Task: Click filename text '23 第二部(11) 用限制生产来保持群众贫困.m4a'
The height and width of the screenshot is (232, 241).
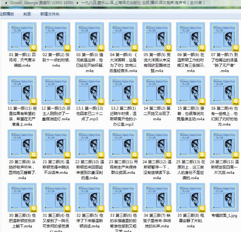Action: pyautogui.click(x=123, y=167)
